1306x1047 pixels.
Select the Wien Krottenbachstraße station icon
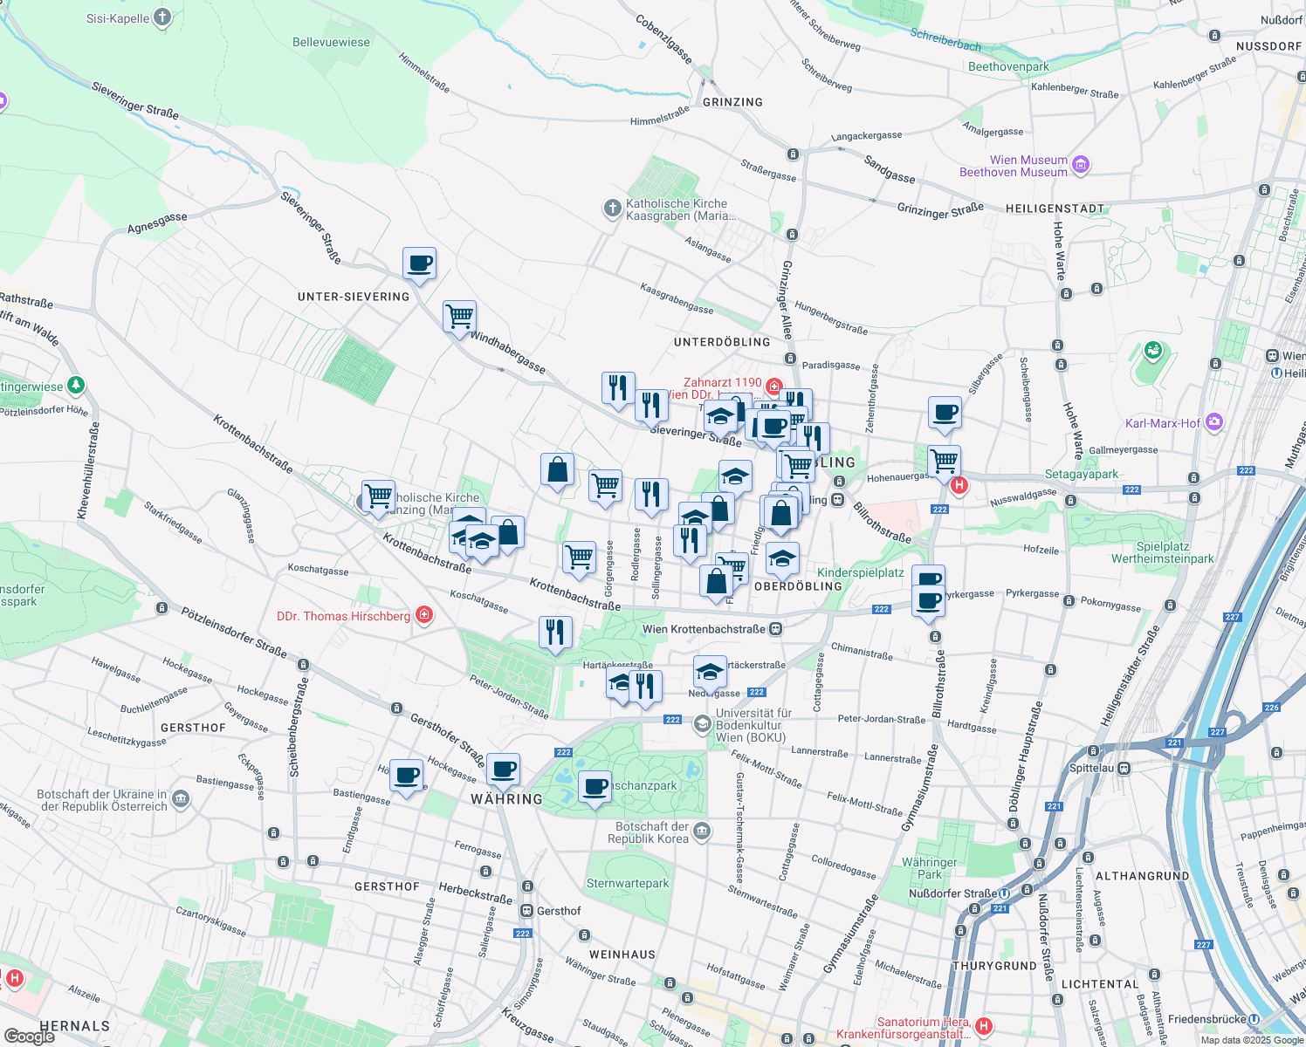click(775, 629)
